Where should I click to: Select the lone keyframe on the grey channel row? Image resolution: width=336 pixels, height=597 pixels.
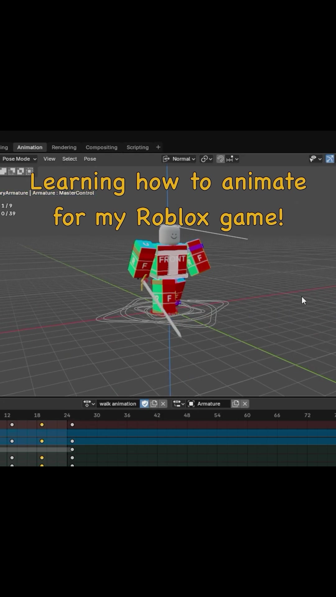(x=72, y=449)
